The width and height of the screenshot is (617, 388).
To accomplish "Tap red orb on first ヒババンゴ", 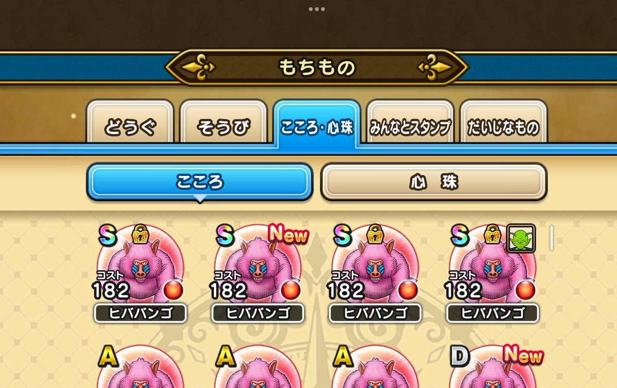I will click(x=173, y=290).
